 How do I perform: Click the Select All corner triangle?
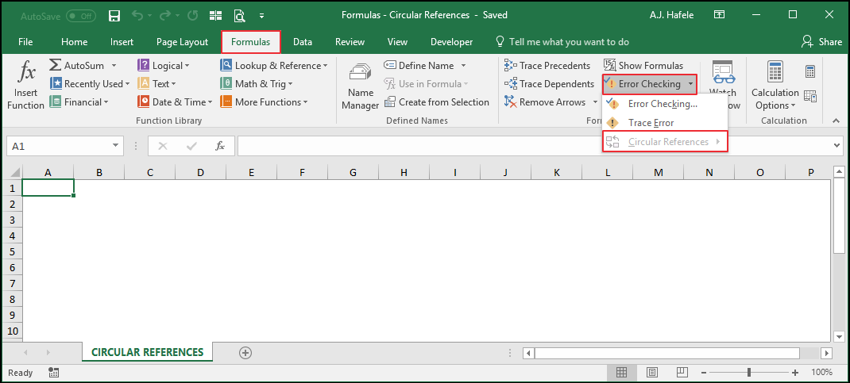14,173
